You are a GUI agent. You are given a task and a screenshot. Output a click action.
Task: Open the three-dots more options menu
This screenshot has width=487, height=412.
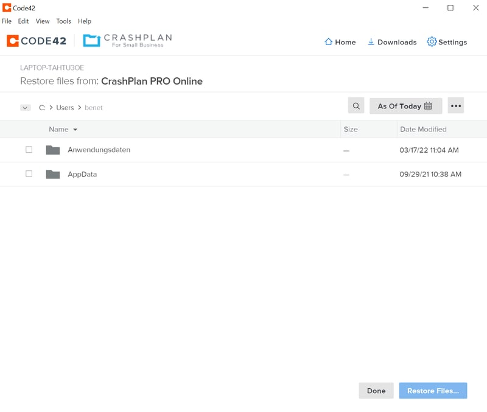pos(456,106)
